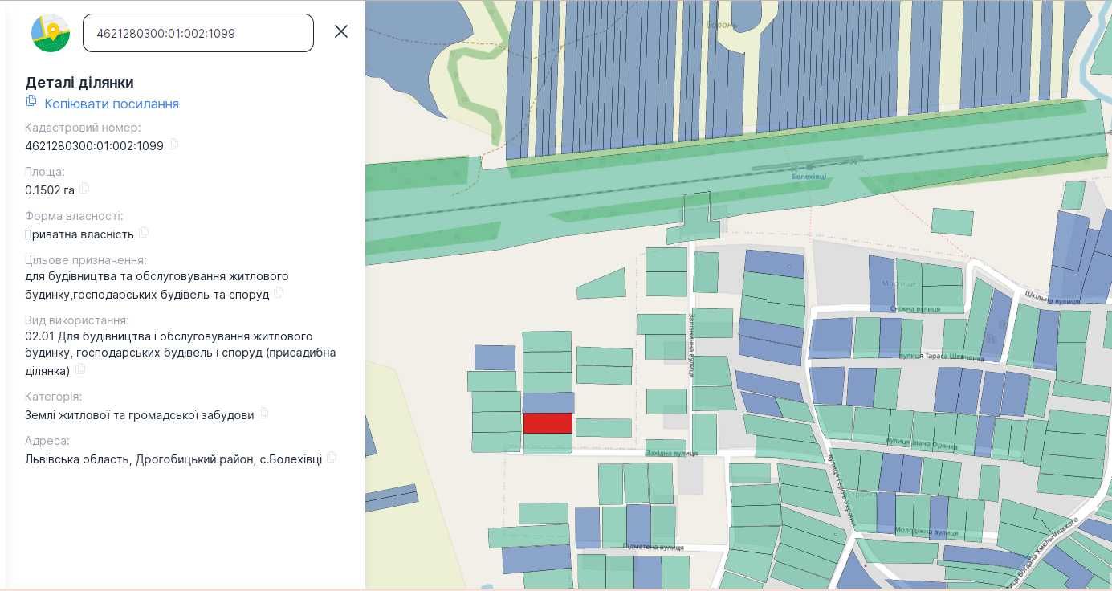This screenshot has height=591, width=1112.
Task: Click the Сніжна вулиця street label
Action: tap(915, 308)
